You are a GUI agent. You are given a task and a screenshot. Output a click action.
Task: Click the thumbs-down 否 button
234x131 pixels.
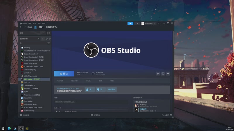click(x=100, y=89)
